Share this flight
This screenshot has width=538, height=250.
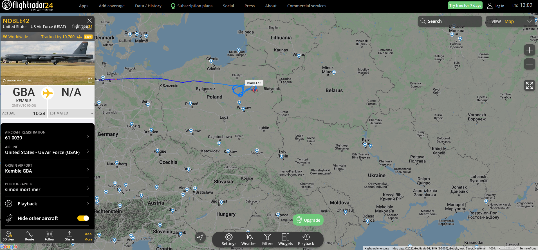[x=69, y=236]
